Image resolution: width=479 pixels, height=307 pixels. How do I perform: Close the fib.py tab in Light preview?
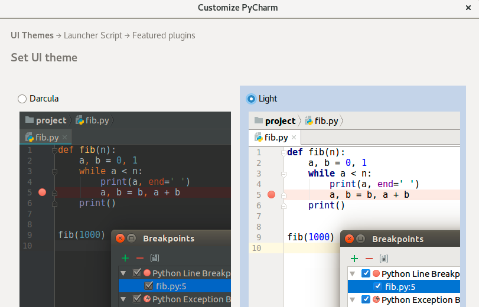point(294,138)
